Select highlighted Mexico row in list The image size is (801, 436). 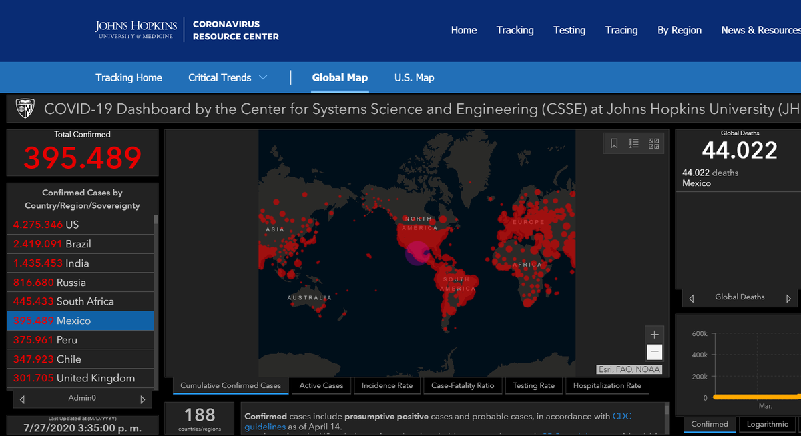coord(81,321)
